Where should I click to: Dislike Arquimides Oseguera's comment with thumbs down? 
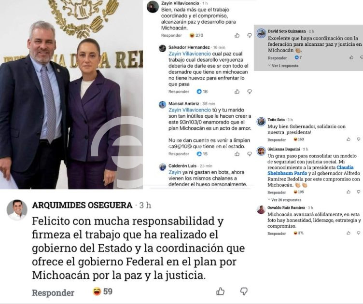pos(244,291)
